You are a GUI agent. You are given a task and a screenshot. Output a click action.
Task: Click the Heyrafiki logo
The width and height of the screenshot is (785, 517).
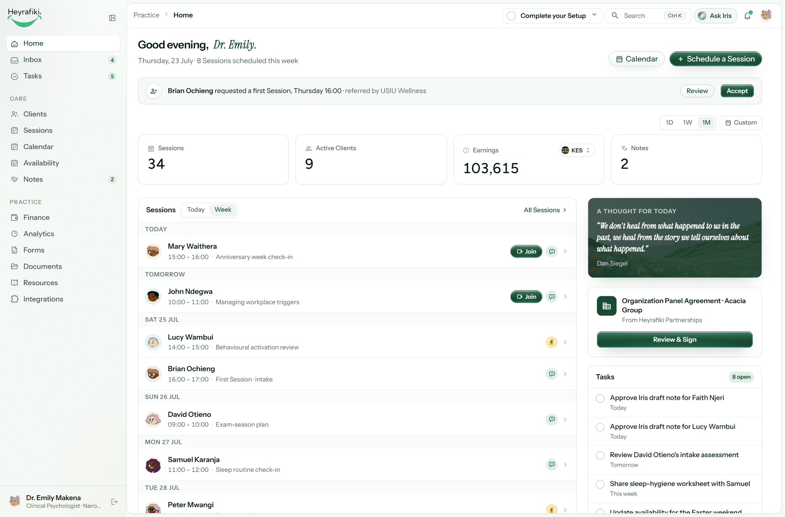coord(24,17)
